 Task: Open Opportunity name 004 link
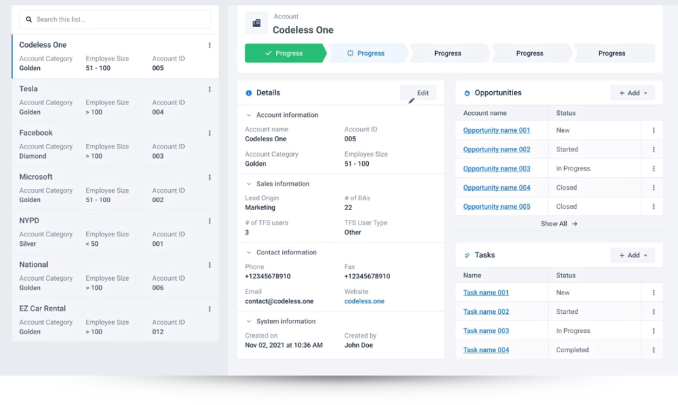point(497,188)
